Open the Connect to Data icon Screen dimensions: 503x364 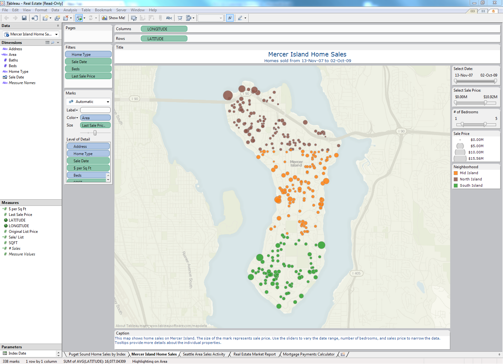(35, 18)
